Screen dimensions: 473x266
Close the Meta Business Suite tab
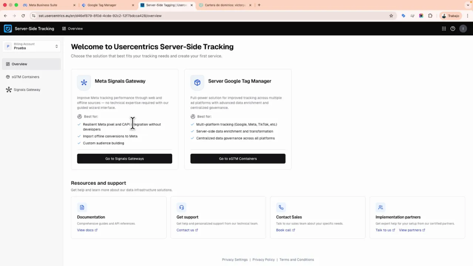(x=74, y=5)
